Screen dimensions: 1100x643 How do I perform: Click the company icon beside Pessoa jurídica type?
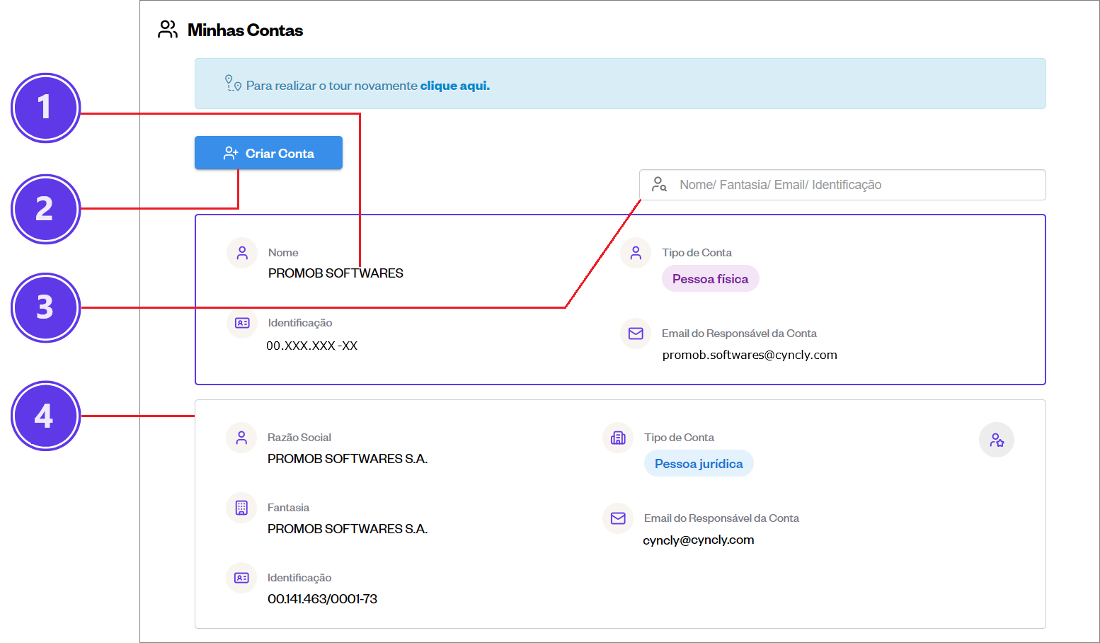coord(618,438)
